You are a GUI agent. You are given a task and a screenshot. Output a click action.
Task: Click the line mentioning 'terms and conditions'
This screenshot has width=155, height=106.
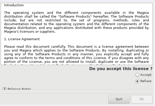coord(76,58)
